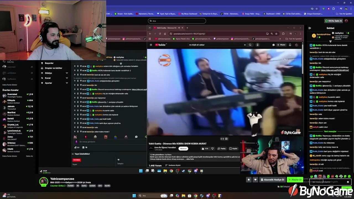
Task: Open the Jahrein recommended channel
Action: tap(18, 108)
